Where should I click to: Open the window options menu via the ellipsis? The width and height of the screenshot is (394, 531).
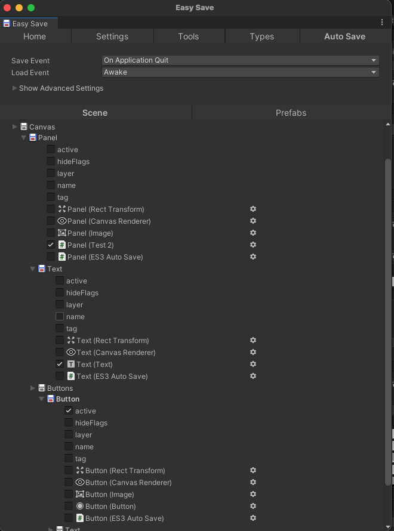pos(382,21)
